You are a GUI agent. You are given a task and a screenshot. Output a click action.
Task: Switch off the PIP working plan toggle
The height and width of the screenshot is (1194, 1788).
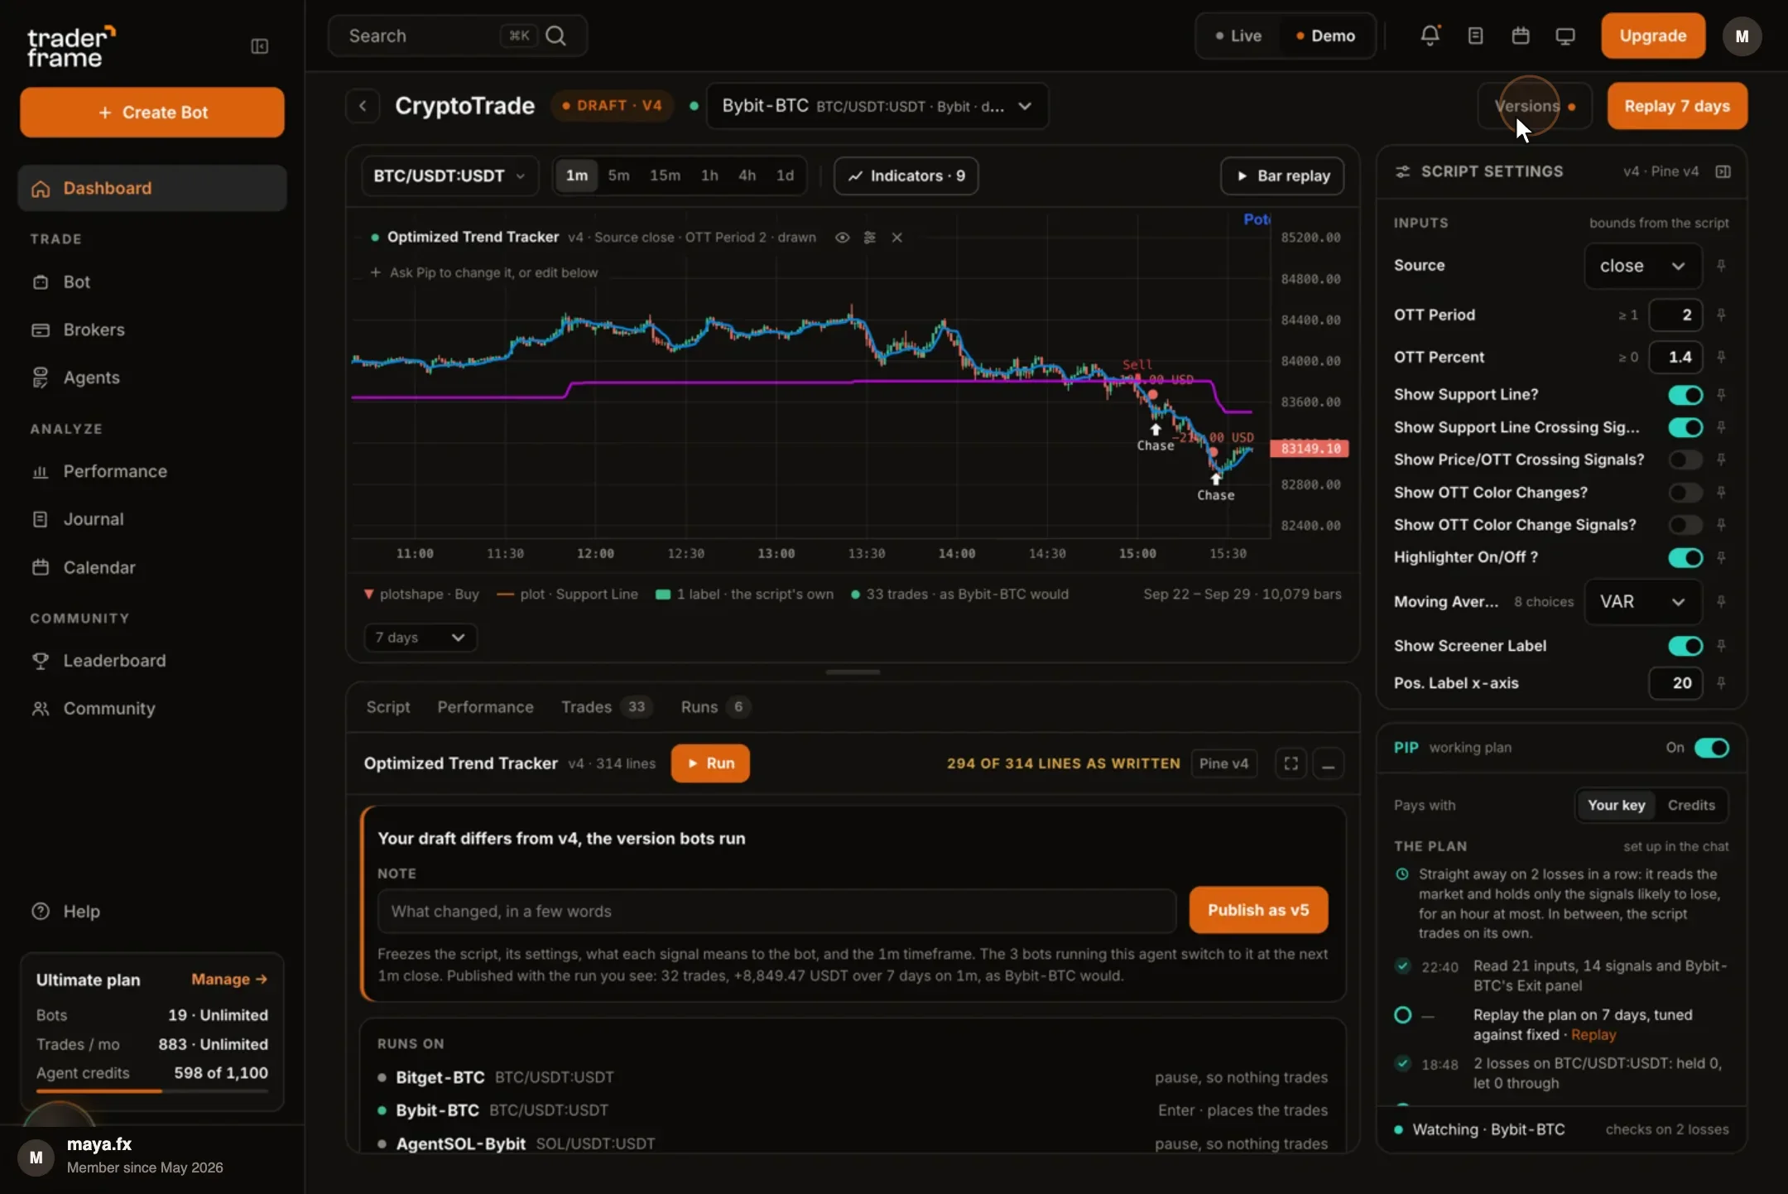click(x=1711, y=748)
